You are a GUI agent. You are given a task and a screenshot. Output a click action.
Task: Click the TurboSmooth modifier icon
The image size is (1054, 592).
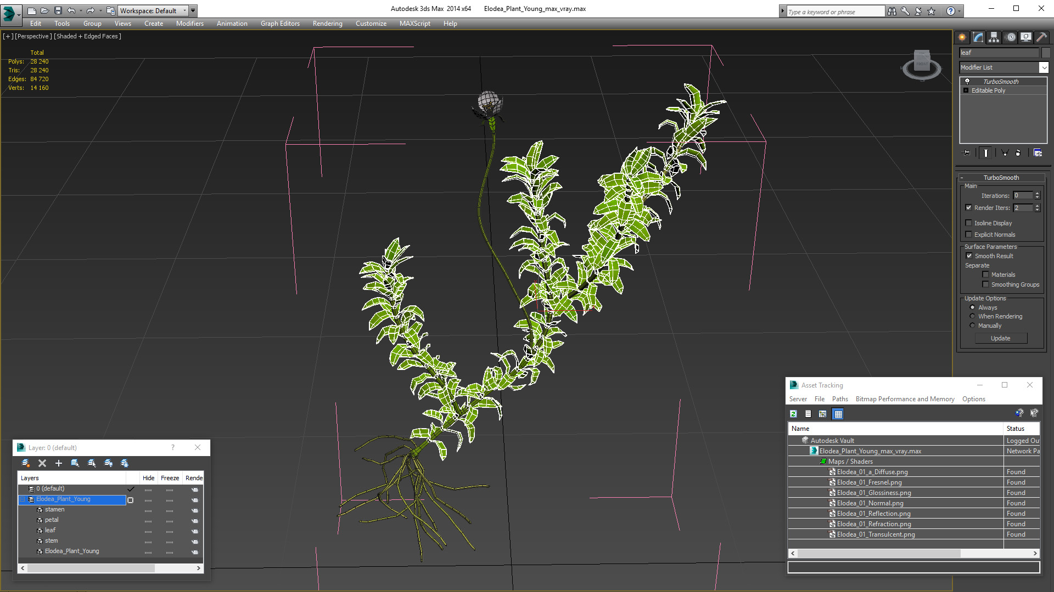(967, 81)
